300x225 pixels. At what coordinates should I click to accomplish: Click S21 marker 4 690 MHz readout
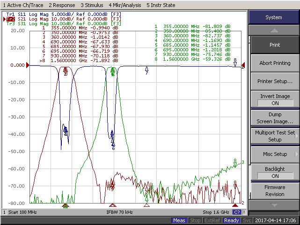80,42
